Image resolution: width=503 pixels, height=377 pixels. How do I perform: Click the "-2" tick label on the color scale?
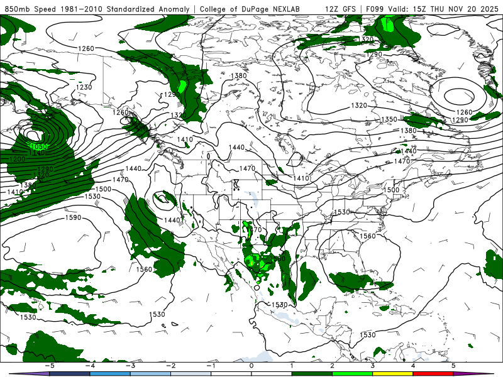coord(170,366)
